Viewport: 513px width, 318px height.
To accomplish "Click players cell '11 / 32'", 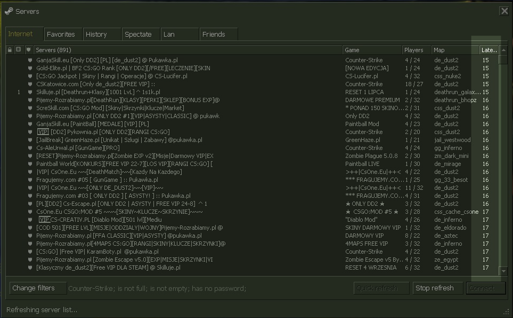I will (414, 188).
